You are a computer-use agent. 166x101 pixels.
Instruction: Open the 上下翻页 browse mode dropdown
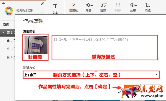coord(91,75)
